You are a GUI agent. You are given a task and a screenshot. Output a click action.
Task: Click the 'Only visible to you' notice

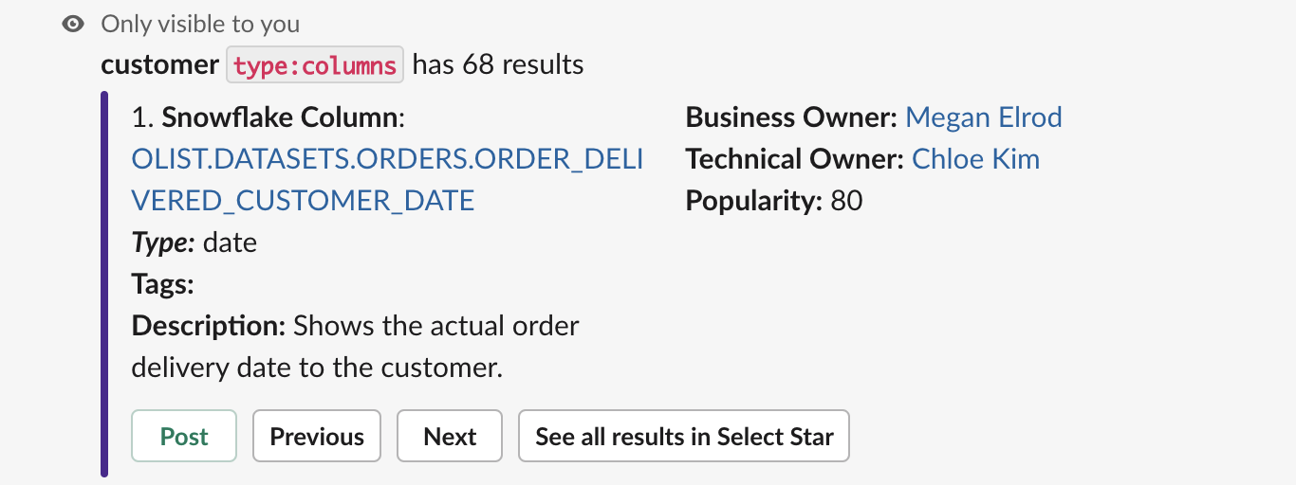pyautogui.click(x=200, y=25)
